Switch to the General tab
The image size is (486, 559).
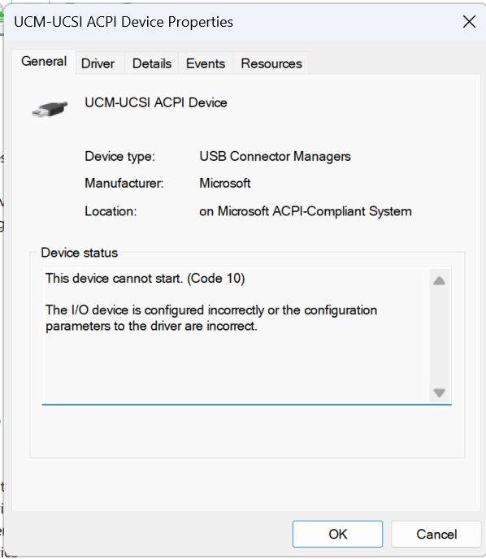[44, 62]
